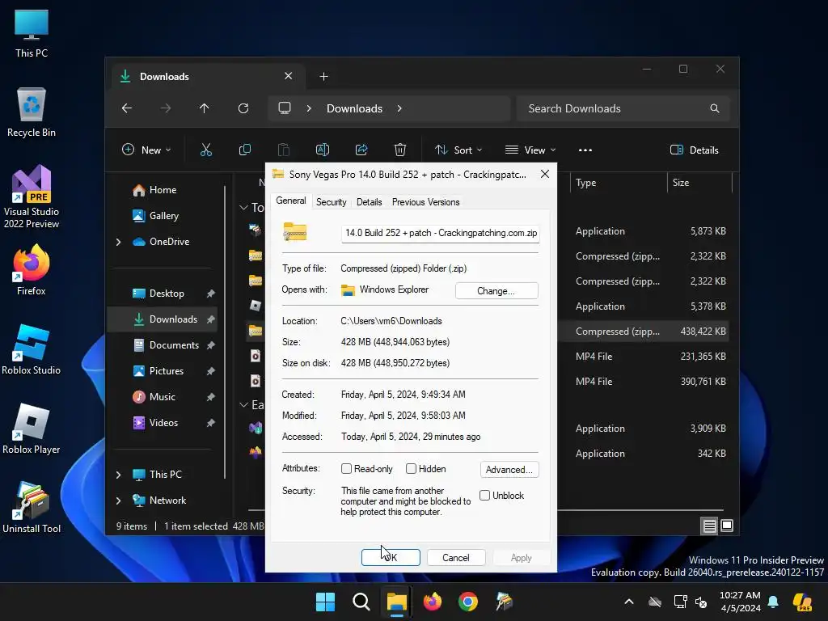Screen dimensions: 828x621
Task: Click the Advanced... attributes button
Action: tap(509, 470)
